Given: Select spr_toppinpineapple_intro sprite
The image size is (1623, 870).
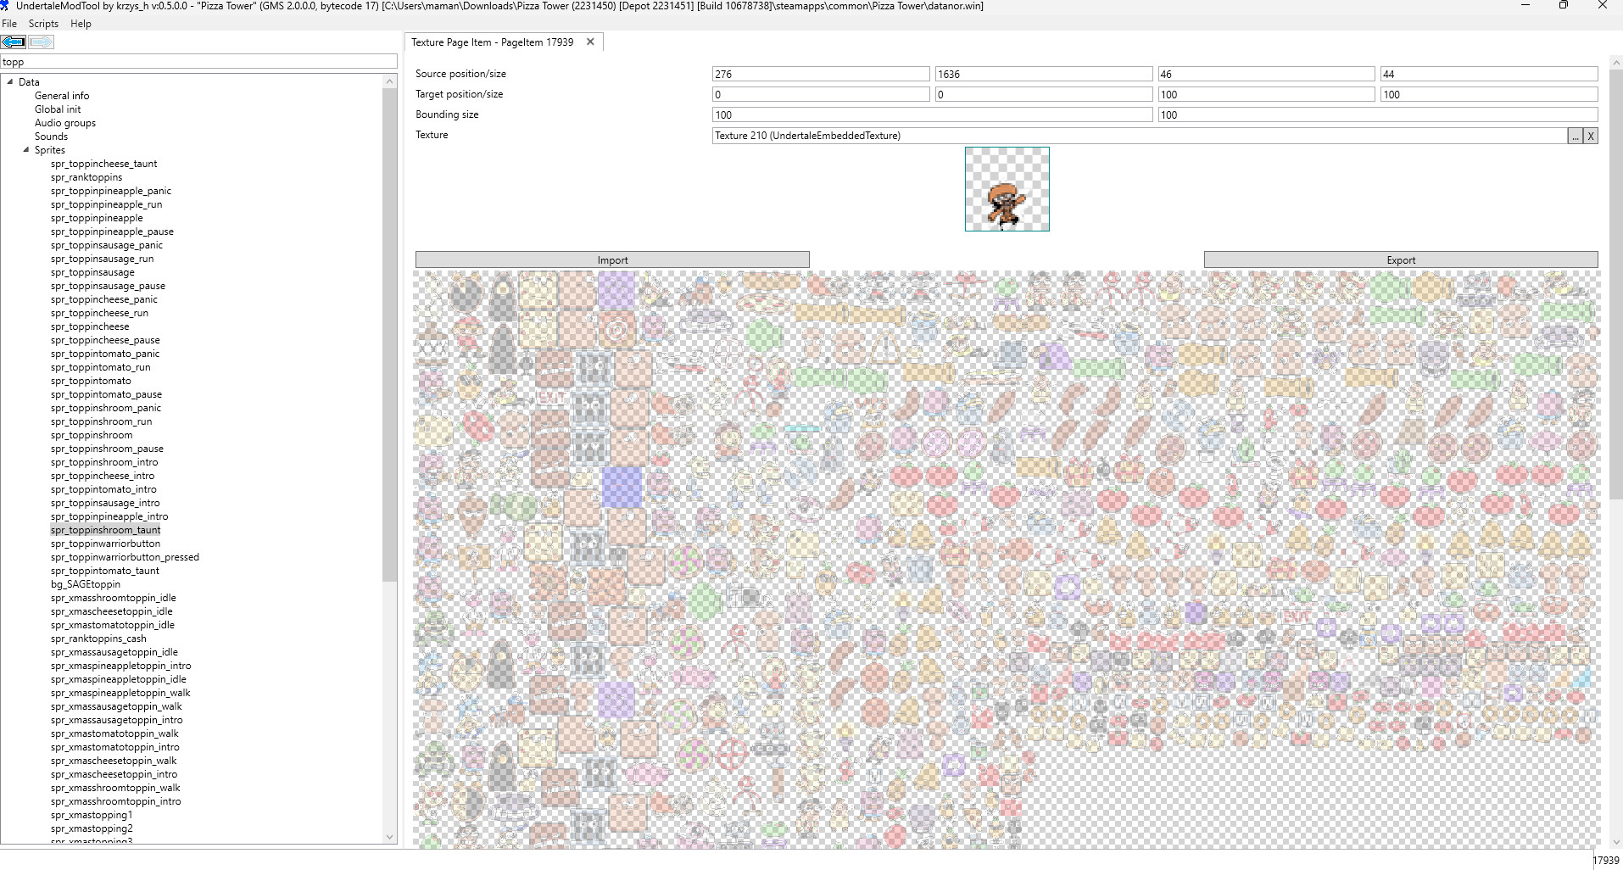Looking at the screenshot, I should click(109, 516).
